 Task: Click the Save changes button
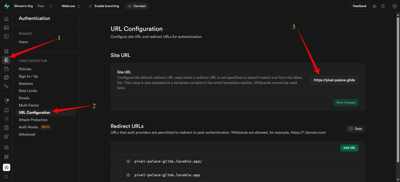pyautogui.click(x=345, y=102)
